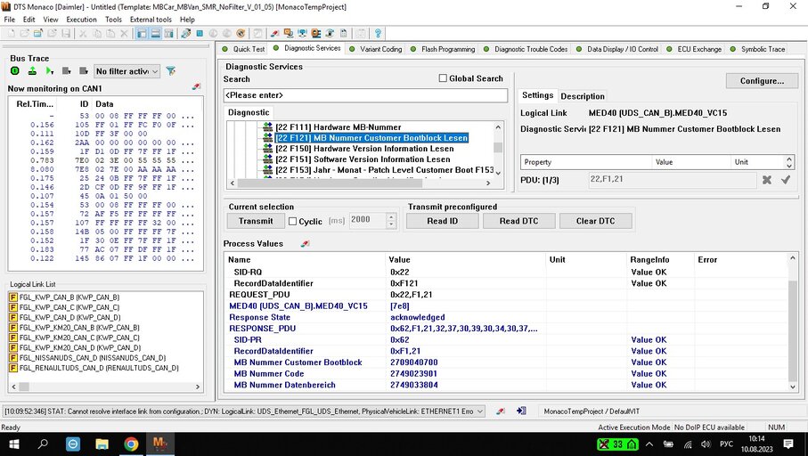Screen dimensions: 808x456
Task: Click the Read DTC button
Action: coord(518,221)
